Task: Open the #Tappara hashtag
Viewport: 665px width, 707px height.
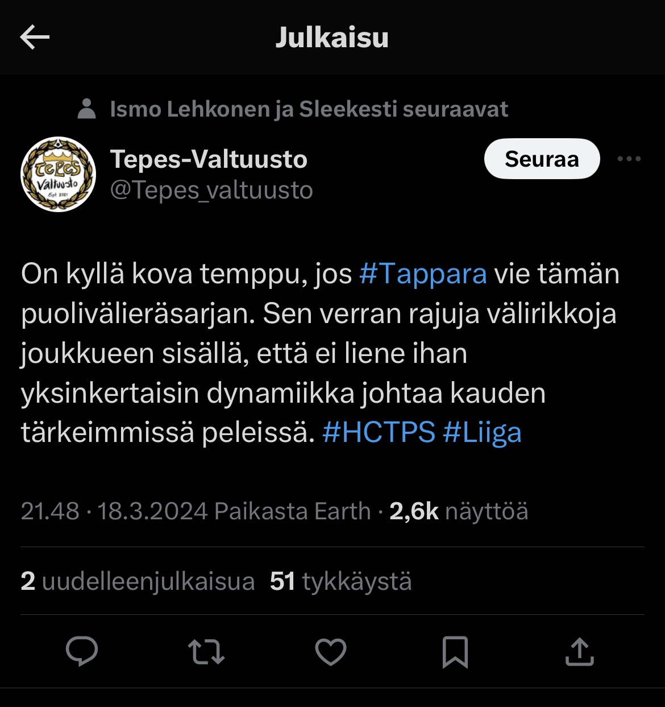Action: click(423, 274)
